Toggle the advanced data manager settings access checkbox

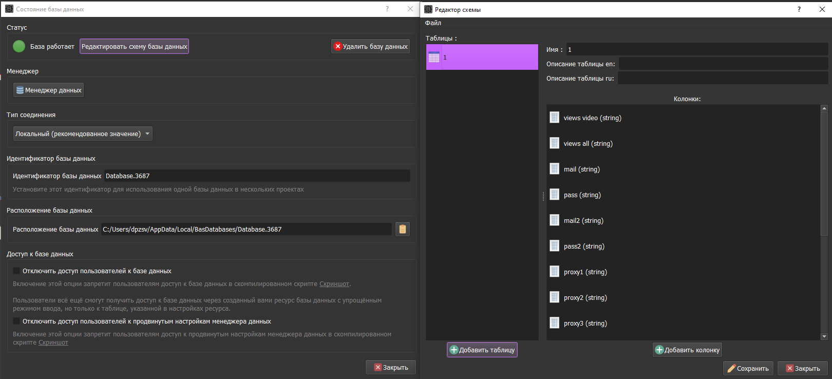pyautogui.click(x=16, y=321)
